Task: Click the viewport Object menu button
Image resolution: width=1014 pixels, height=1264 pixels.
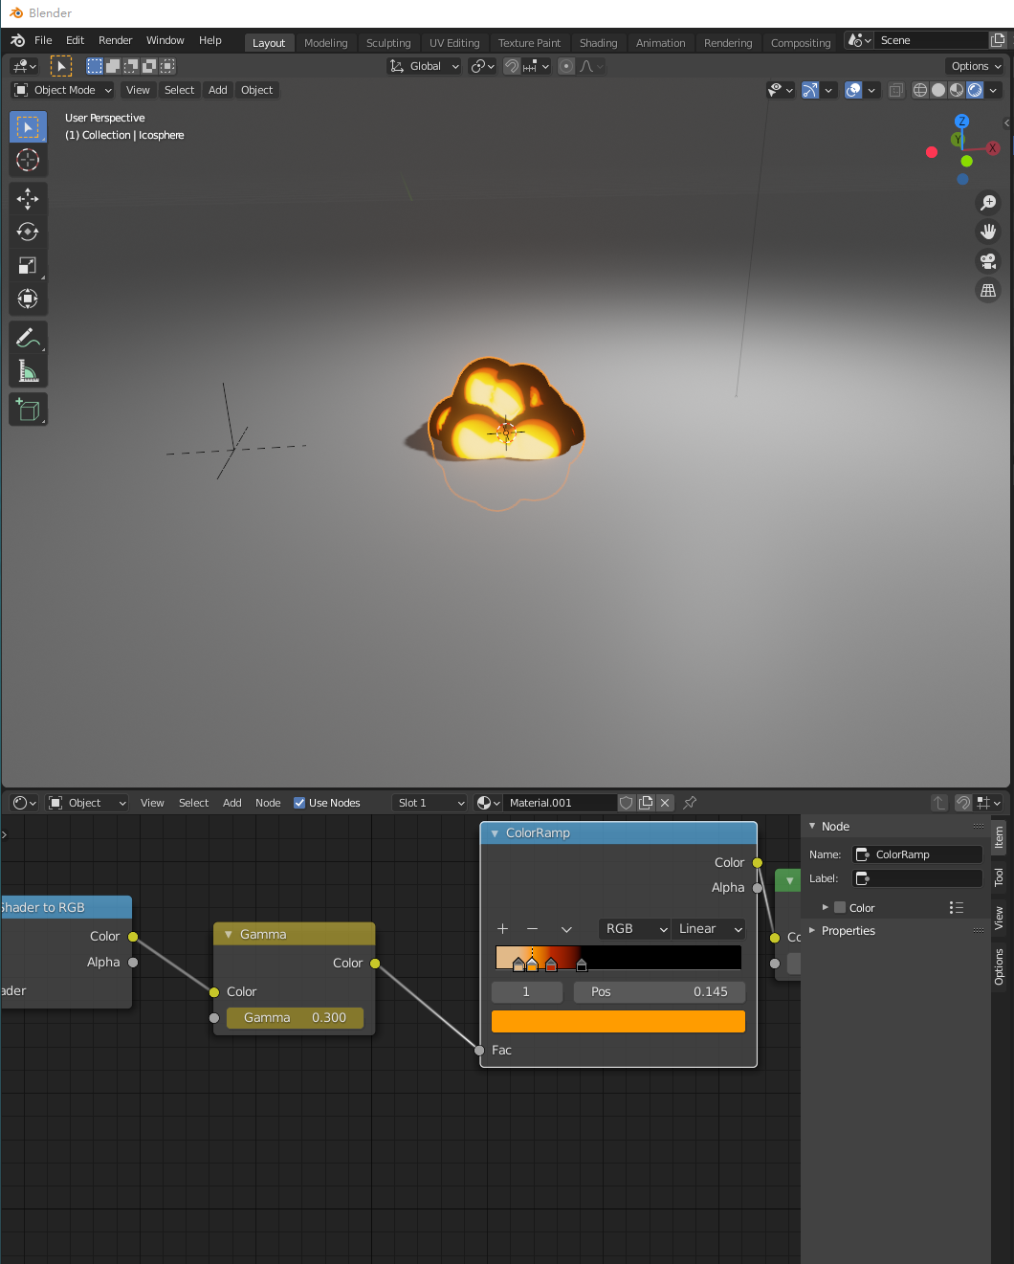Action: pos(256,90)
